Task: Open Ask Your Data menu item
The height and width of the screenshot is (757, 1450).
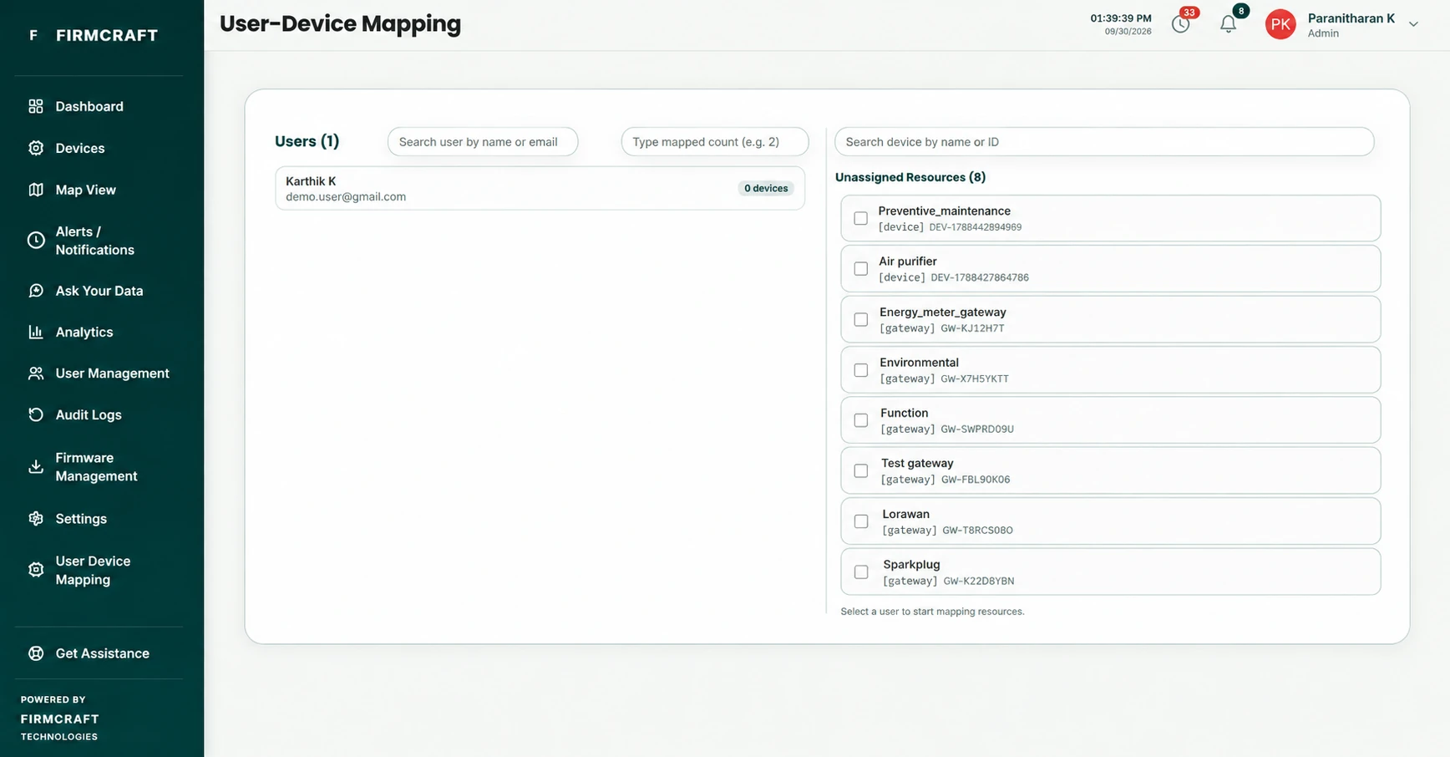Action: point(99,291)
